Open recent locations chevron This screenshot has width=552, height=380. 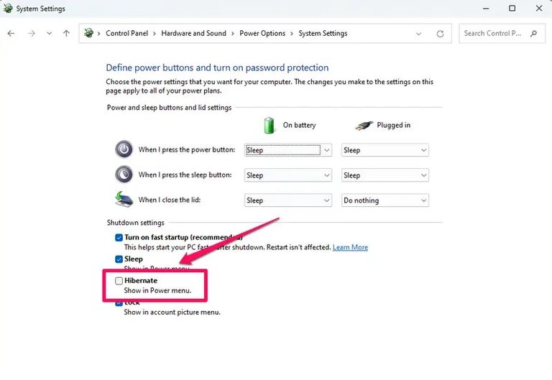coord(49,34)
